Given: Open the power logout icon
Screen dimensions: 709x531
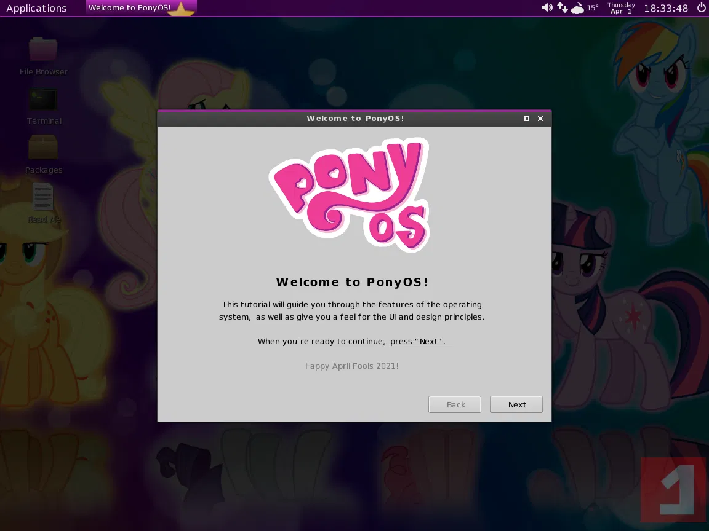Looking at the screenshot, I should pos(701,7).
